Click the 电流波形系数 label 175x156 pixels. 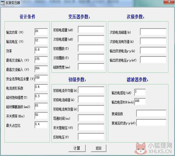[15, 88]
